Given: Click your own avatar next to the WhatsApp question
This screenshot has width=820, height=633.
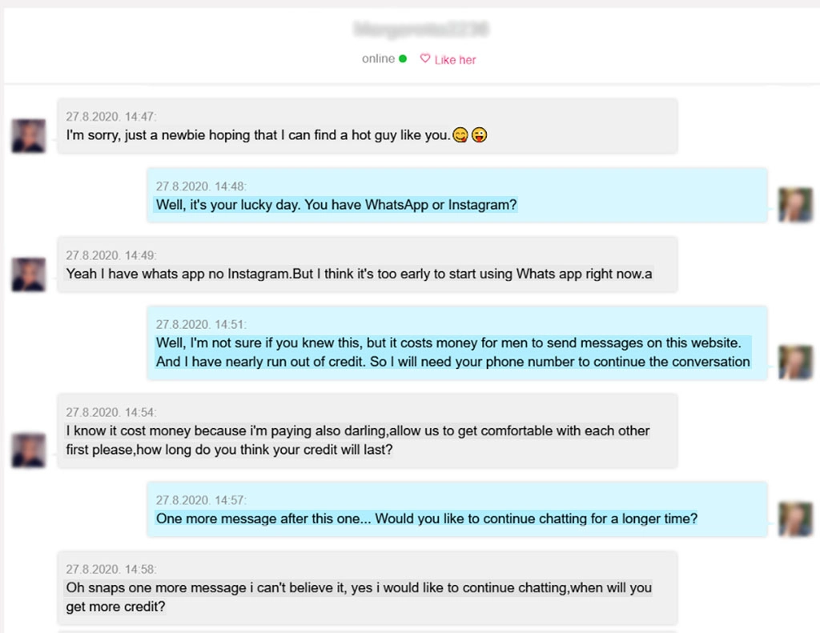Looking at the screenshot, I should click(794, 205).
